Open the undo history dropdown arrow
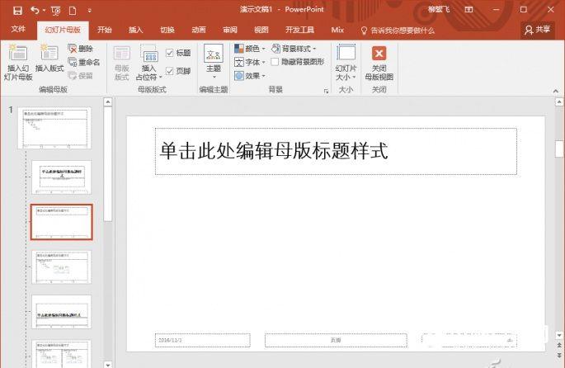Screen dimensions: 565x368 (44, 11)
